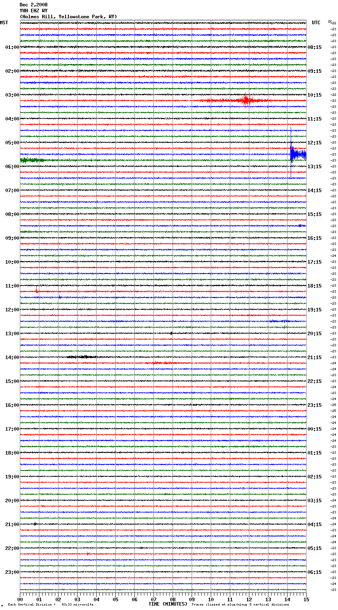Click the MST hour label '02:00'
Viewport: 338px width, 610px height.
click(x=12, y=71)
